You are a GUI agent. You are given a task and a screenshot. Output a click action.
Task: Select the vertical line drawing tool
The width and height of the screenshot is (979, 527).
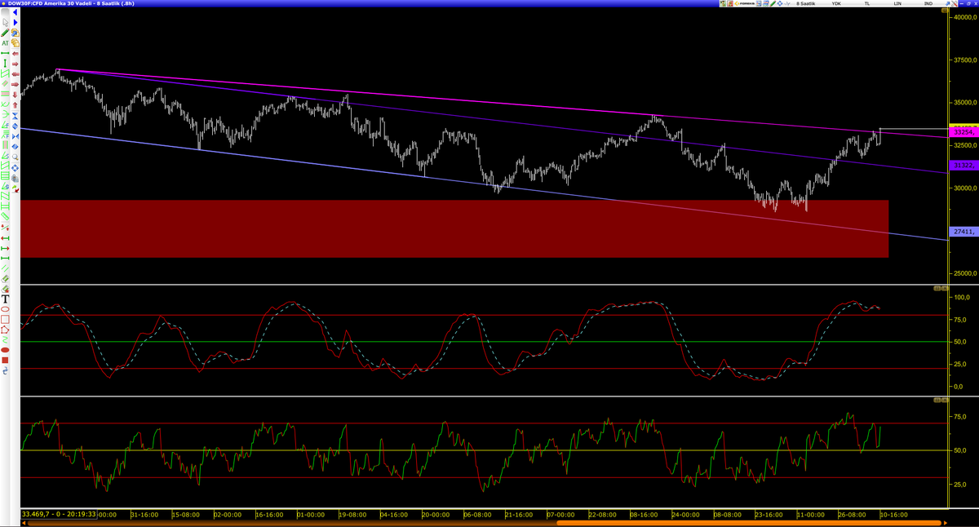click(5, 63)
